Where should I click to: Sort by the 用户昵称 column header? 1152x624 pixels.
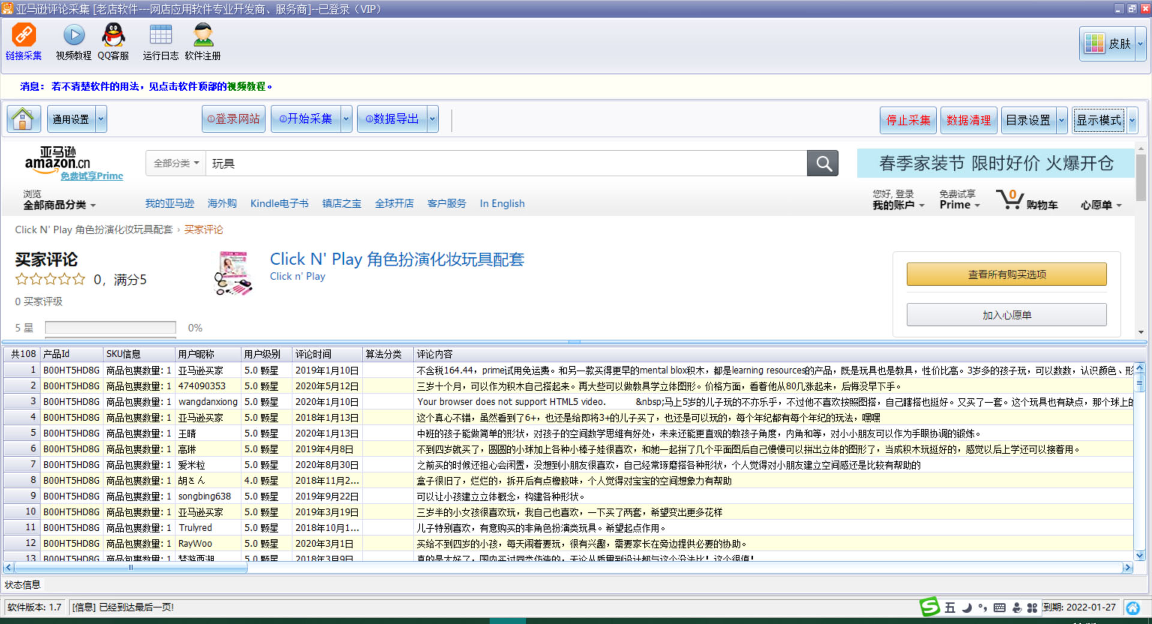208,354
